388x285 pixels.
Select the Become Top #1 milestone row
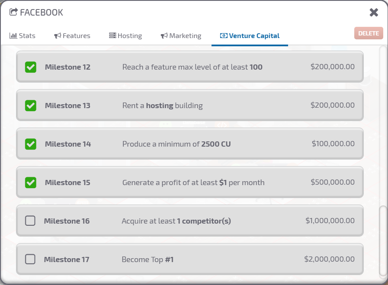tap(189, 259)
